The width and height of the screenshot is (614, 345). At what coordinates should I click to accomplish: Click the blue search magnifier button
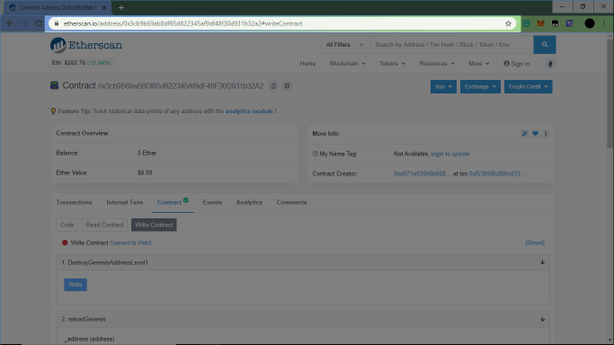tap(544, 45)
